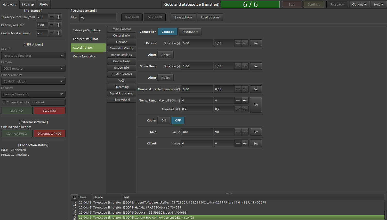
Task: Decrease Guide Head duration
Action: 238,66
